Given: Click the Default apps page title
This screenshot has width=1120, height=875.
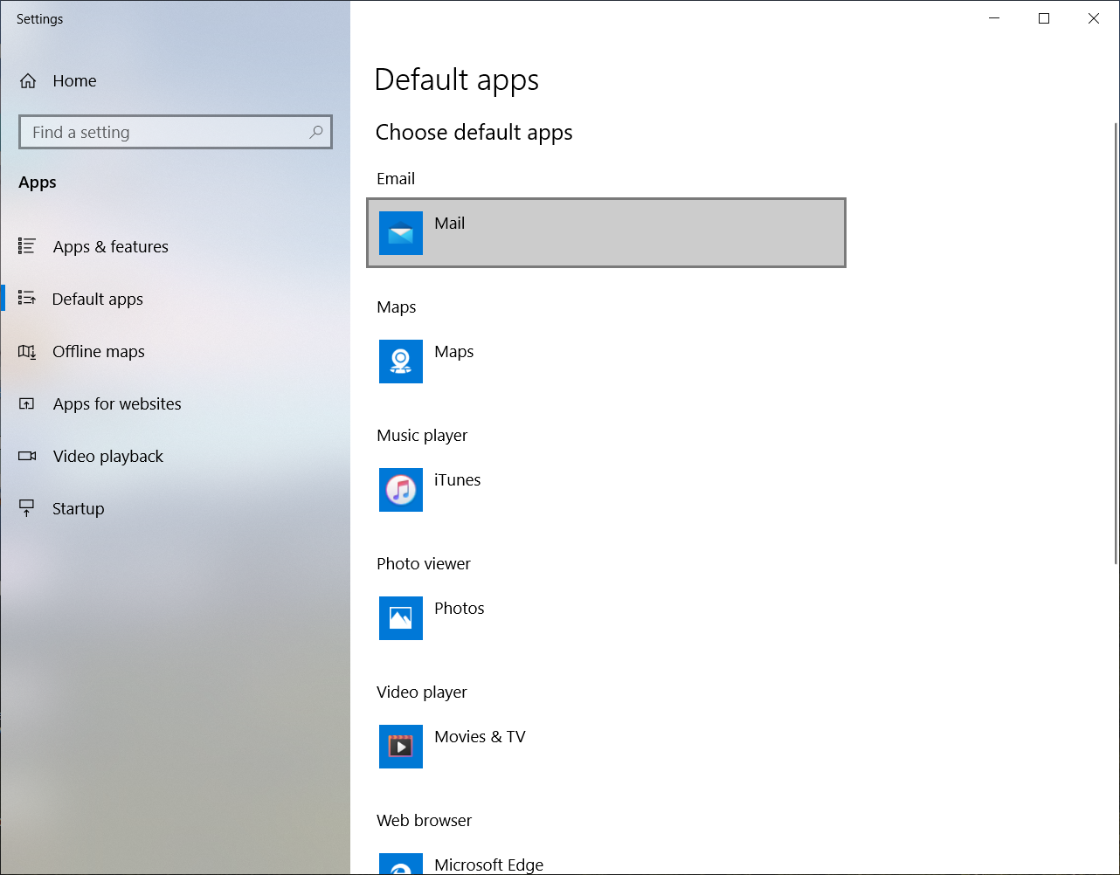Looking at the screenshot, I should 457,80.
